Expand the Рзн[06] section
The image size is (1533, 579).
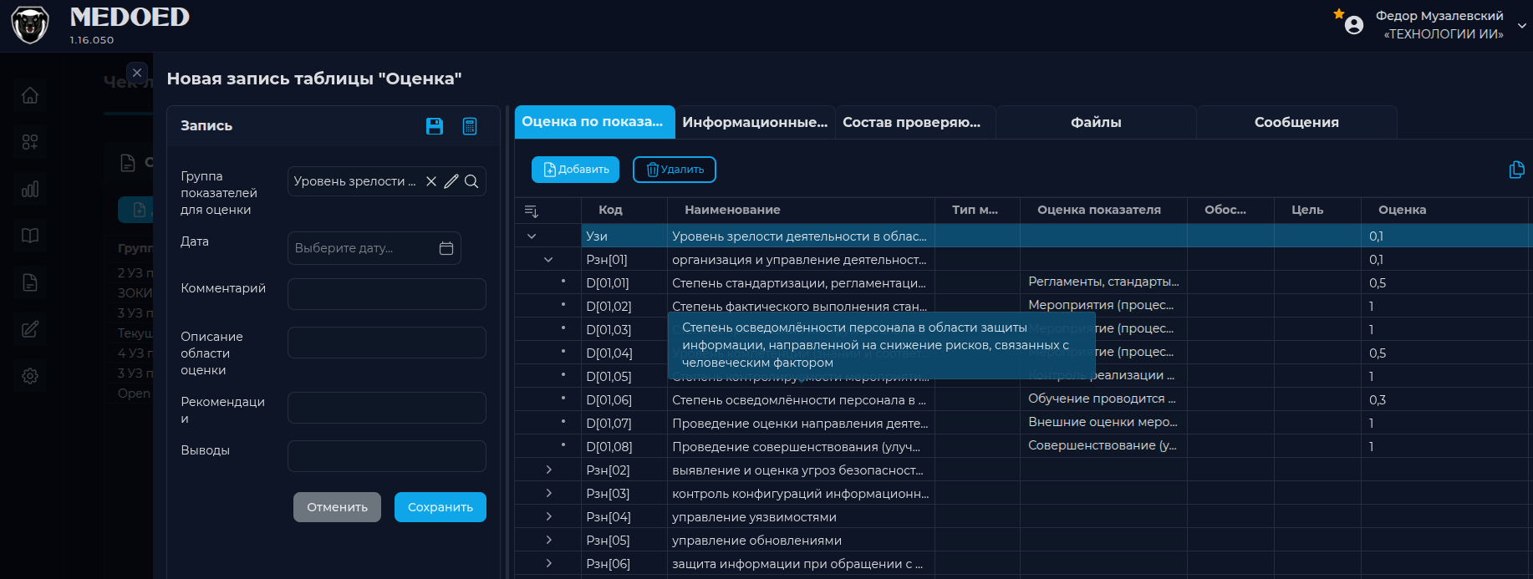(x=548, y=564)
